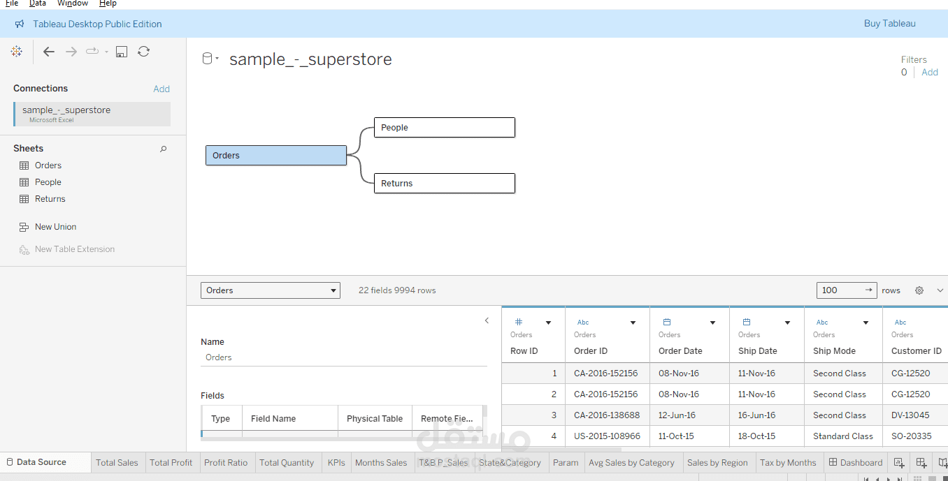The image size is (948, 481).
Task: Open the Row ID column dropdown arrow
Action: point(549,323)
